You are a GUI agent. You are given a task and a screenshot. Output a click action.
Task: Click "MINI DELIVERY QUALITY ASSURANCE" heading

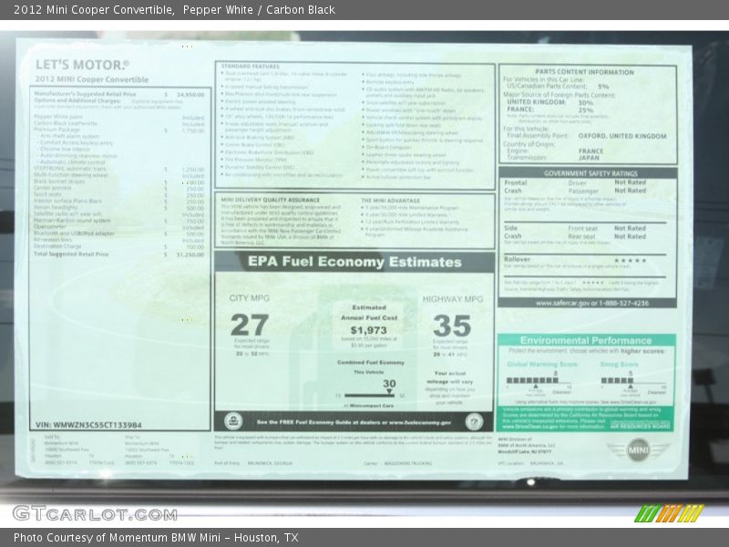tap(270, 200)
